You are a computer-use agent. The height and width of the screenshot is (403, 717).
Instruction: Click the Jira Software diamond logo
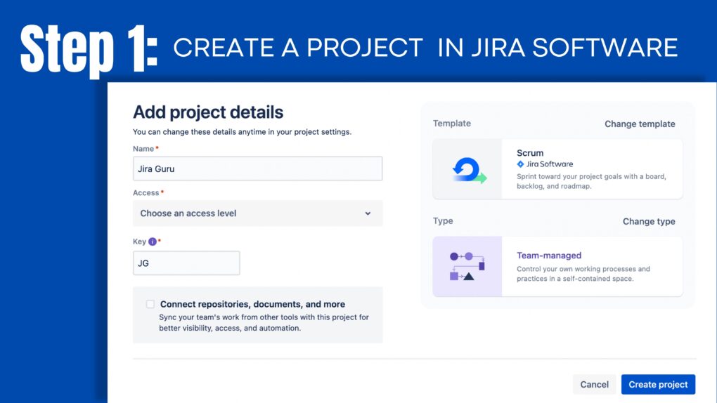(520, 164)
